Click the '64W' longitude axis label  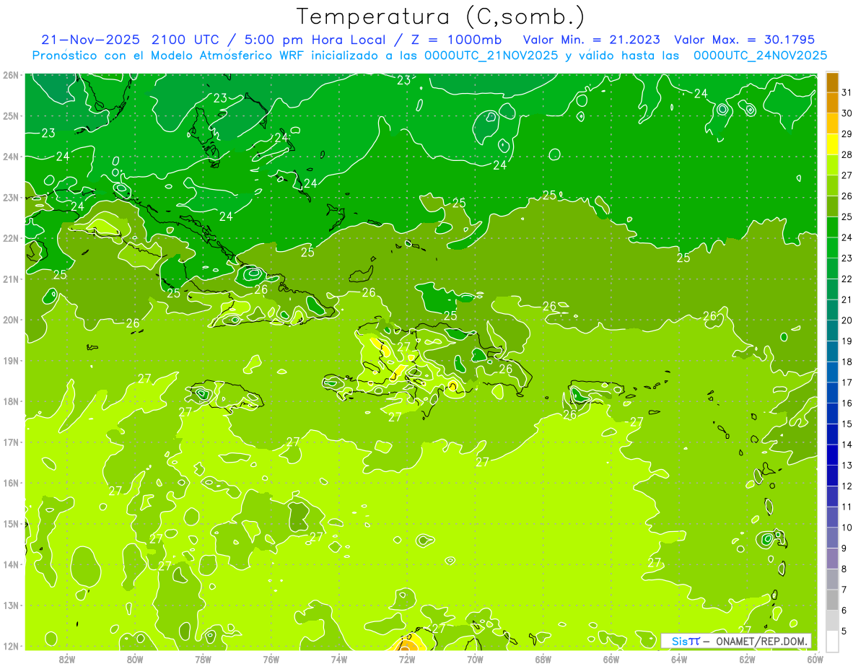pyautogui.click(x=679, y=659)
